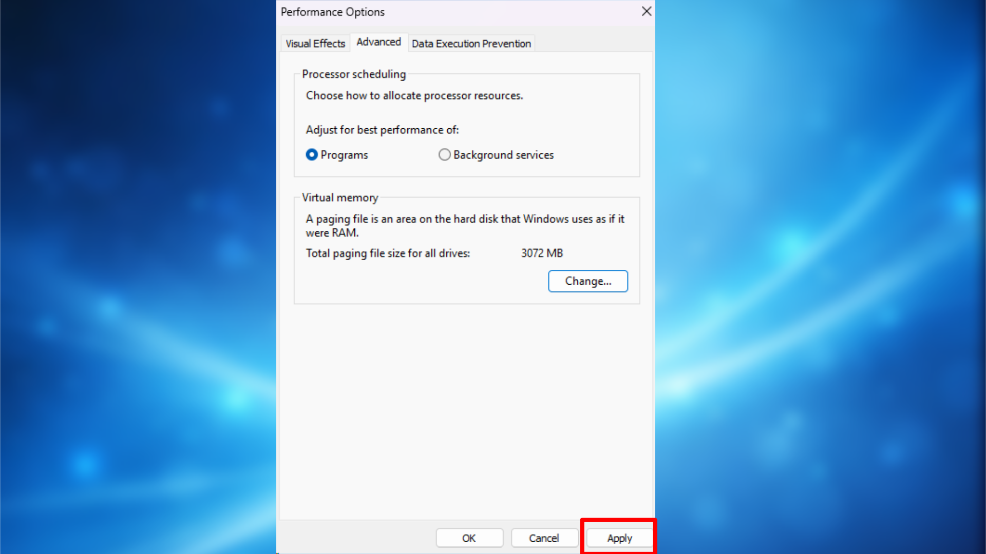986x554 pixels.
Task: Cancel the Performance Options dialog
Action: tap(544, 538)
